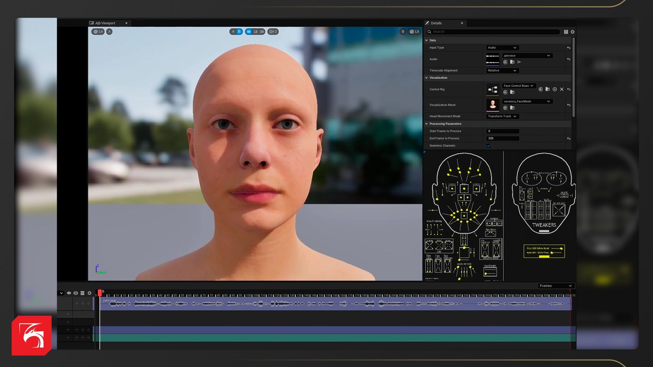Open Input Type Audio dropdown
Screen dimensions: 653x367
point(502,48)
